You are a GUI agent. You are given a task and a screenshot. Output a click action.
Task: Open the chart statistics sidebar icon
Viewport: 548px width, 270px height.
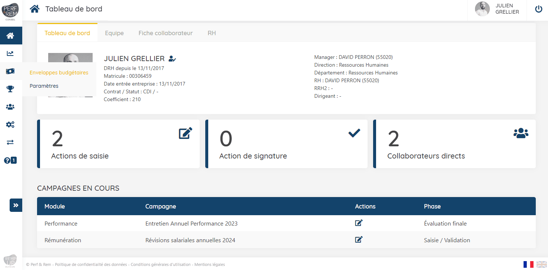10,53
